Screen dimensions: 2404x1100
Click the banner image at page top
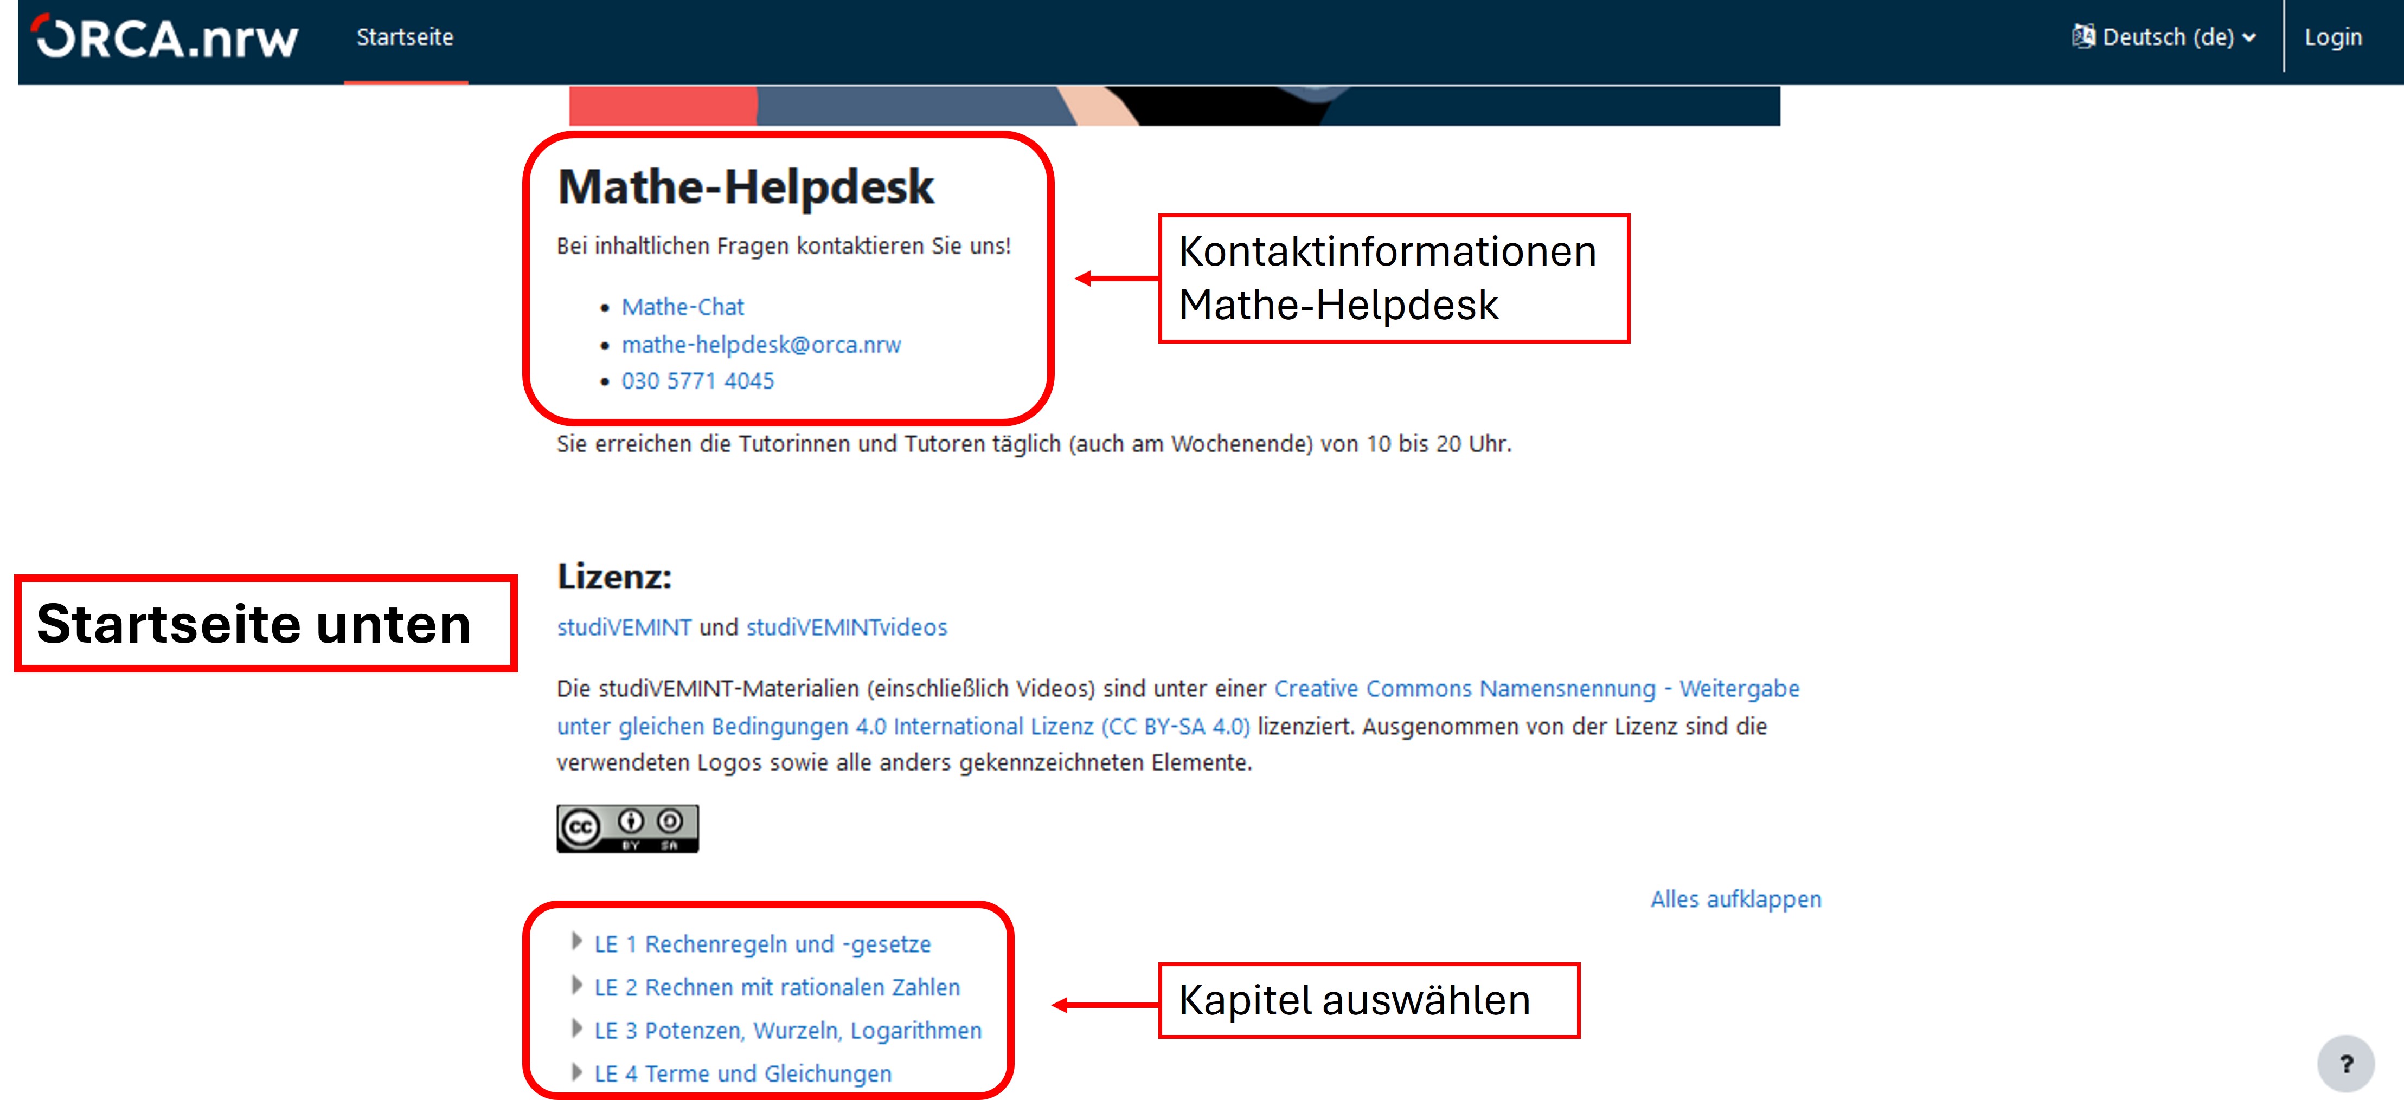(x=1174, y=105)
